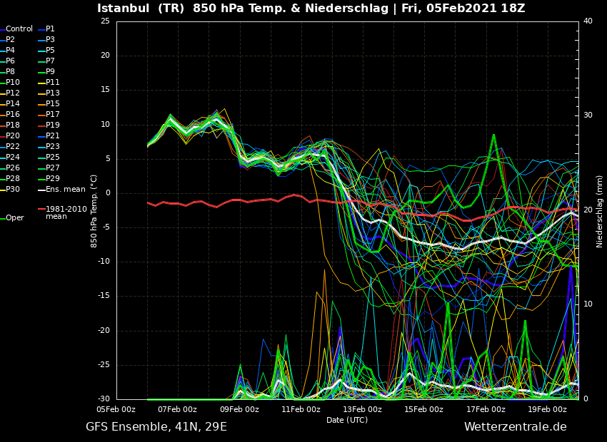Select the 'P3' legend entry
607x442 pixels.
point(46,39)
